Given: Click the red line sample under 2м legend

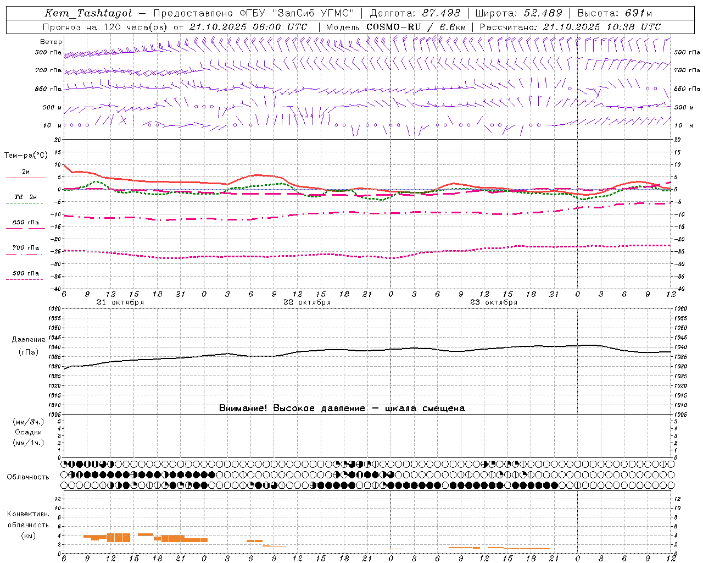Looking at the screenshot, I should [25, 178].
